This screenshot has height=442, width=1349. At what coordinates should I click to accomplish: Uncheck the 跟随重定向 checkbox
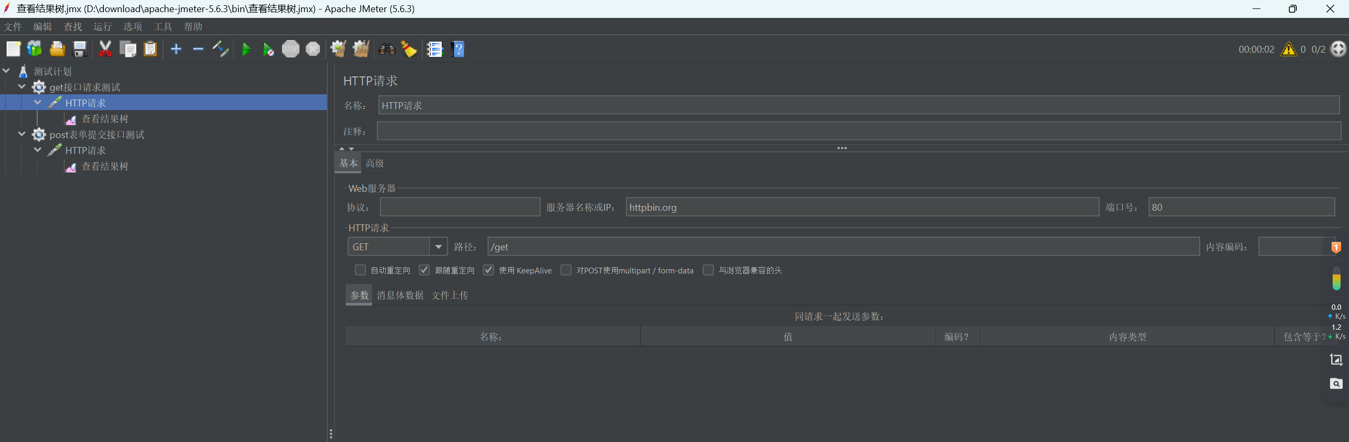[424, 270]
